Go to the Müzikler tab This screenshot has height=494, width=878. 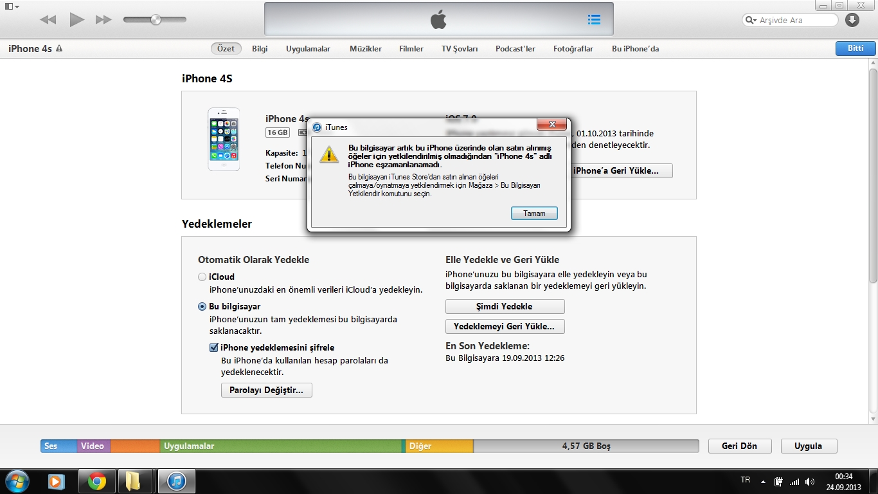(x=366, y=49)
